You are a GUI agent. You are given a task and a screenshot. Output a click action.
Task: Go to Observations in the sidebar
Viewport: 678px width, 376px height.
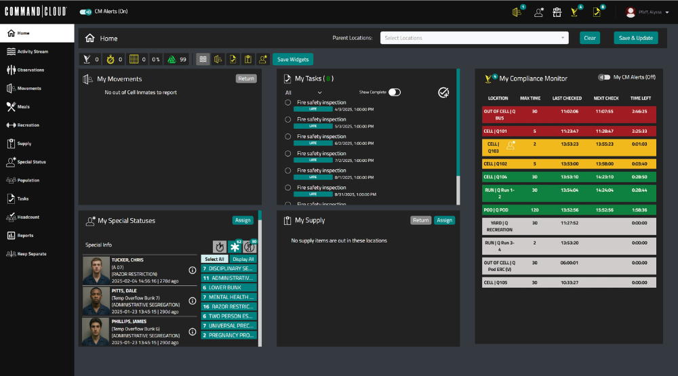[31, 70]
